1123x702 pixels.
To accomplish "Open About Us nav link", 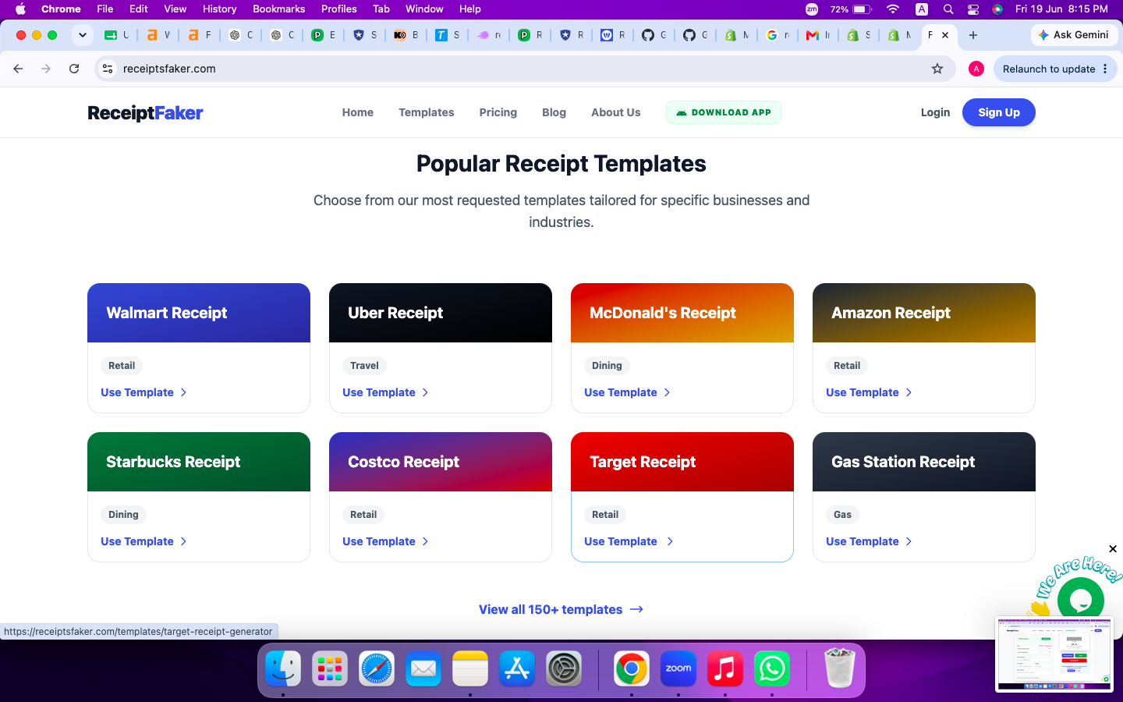I will (615, 112).
